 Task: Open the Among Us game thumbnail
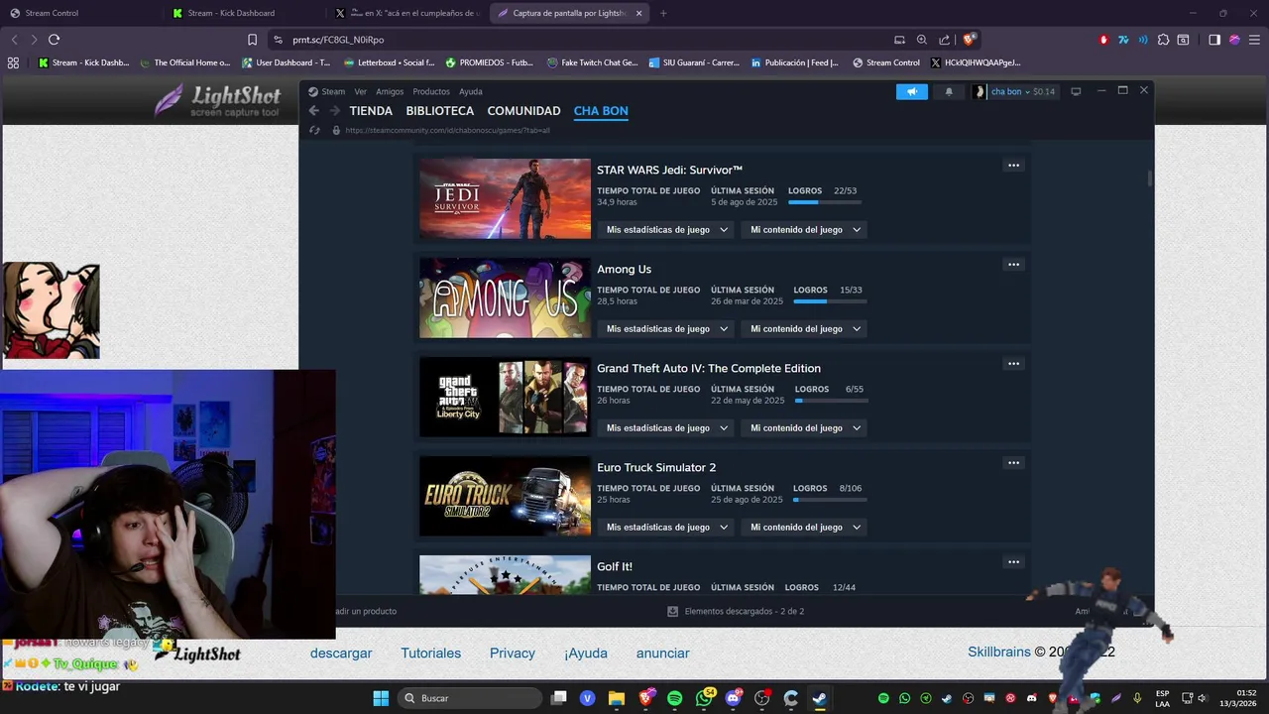505,297
